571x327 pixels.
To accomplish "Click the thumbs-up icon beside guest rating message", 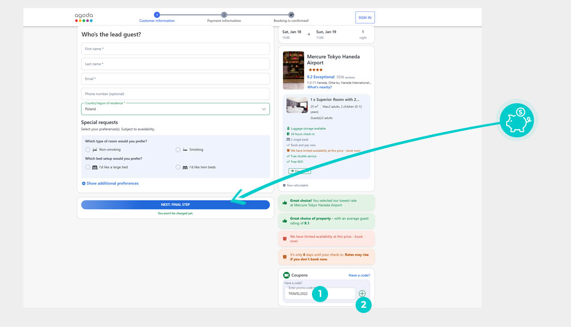I will pyautogui.click(x=285, y=221).
